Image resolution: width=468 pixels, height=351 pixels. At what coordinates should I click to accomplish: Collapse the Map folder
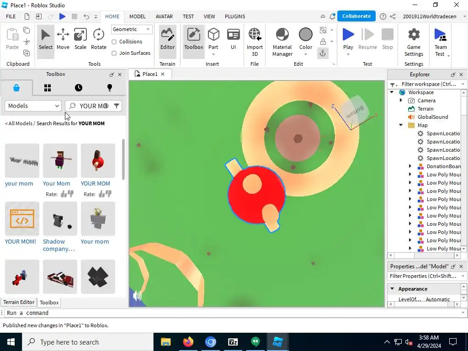pyautogui.click(x=401, y=125)
